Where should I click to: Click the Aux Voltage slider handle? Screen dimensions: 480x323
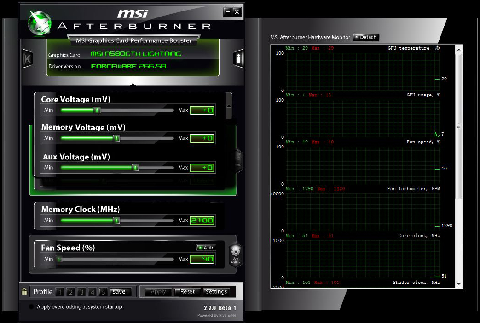135,167
